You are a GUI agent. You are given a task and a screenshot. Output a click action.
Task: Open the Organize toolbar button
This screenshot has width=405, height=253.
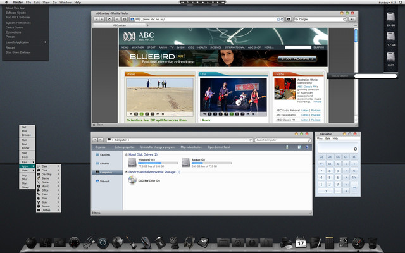pyautogui.click(x=100, y=147)
